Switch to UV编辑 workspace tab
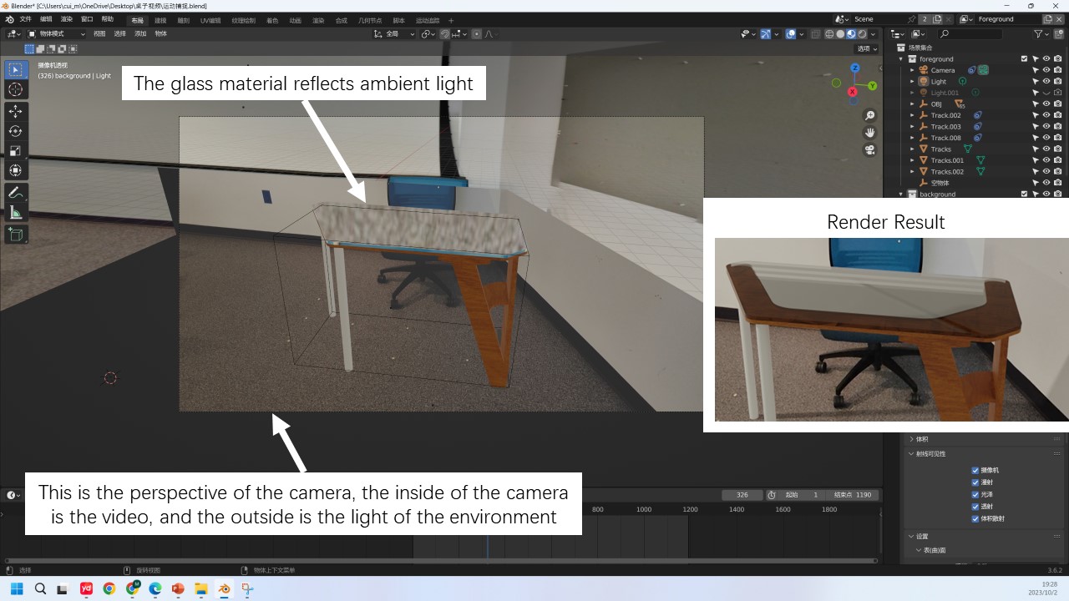The image size is (1069, 601). click(x=210, y=20)
